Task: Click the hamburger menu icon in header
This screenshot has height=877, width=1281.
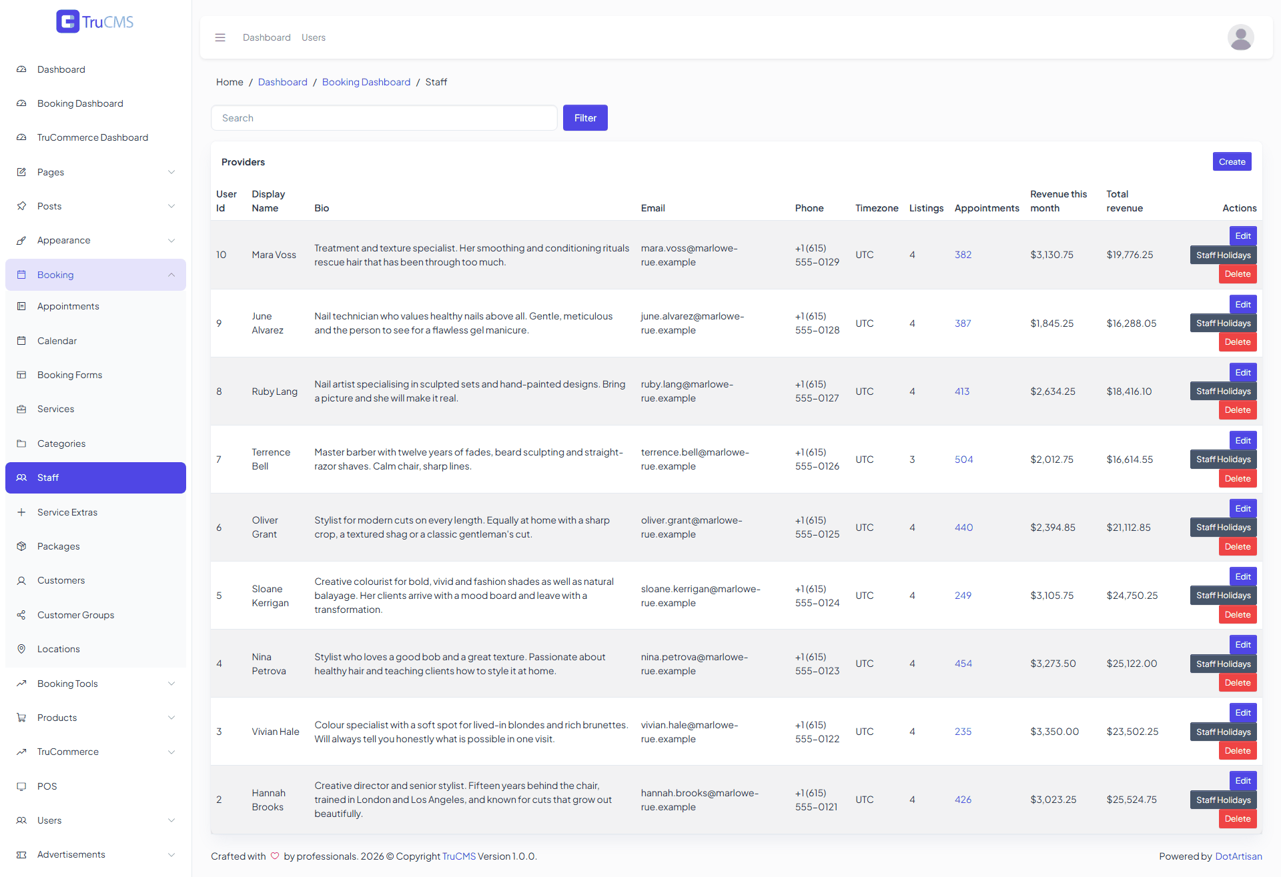Action: pyautogui.click(x=220, y=37)
